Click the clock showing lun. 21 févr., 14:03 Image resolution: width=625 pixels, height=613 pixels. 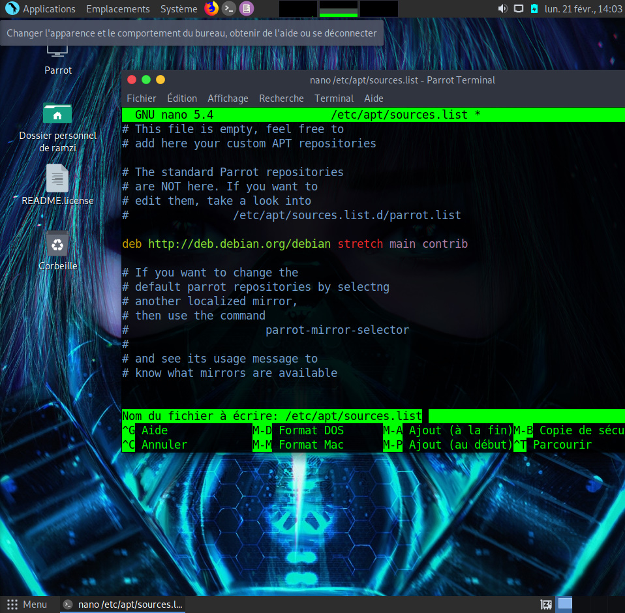pos(583,8)
